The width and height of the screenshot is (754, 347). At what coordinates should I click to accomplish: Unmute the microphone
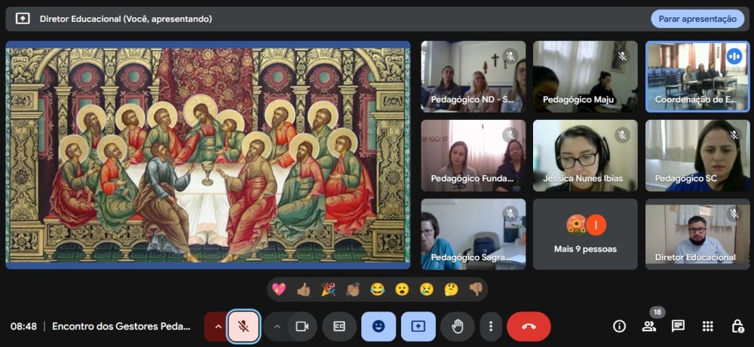click(x=244, y=327)
